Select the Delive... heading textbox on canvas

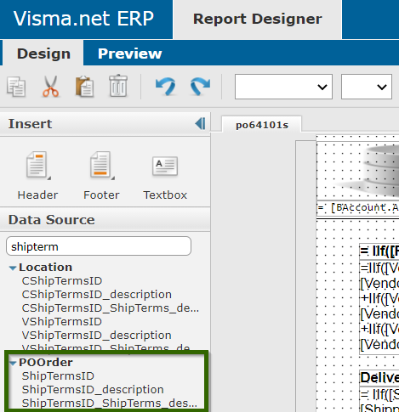(379, 378)
